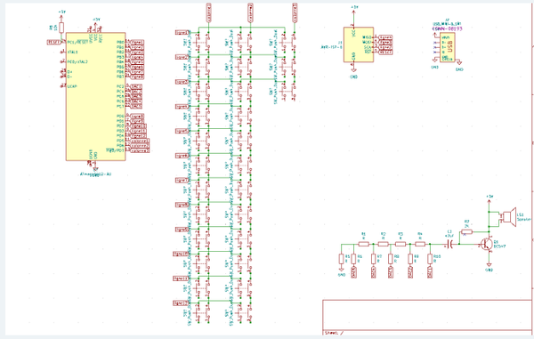Select the speaker LS1 symbol
The image size is (534, 339).
click(507, 217)
